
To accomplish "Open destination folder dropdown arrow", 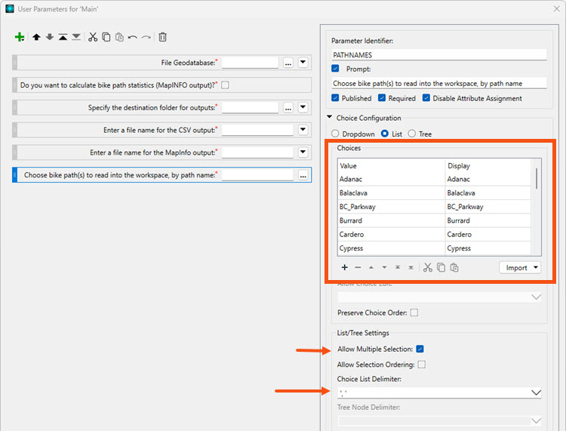I will [x=303, y=107].
